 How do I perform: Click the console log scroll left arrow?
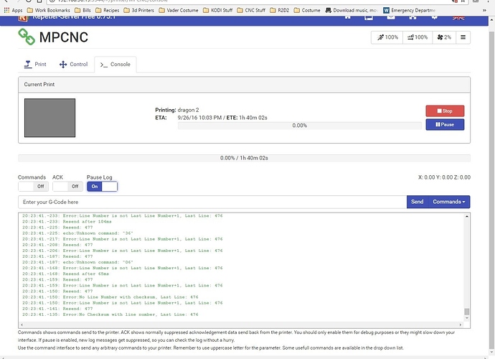pos(22,325)
